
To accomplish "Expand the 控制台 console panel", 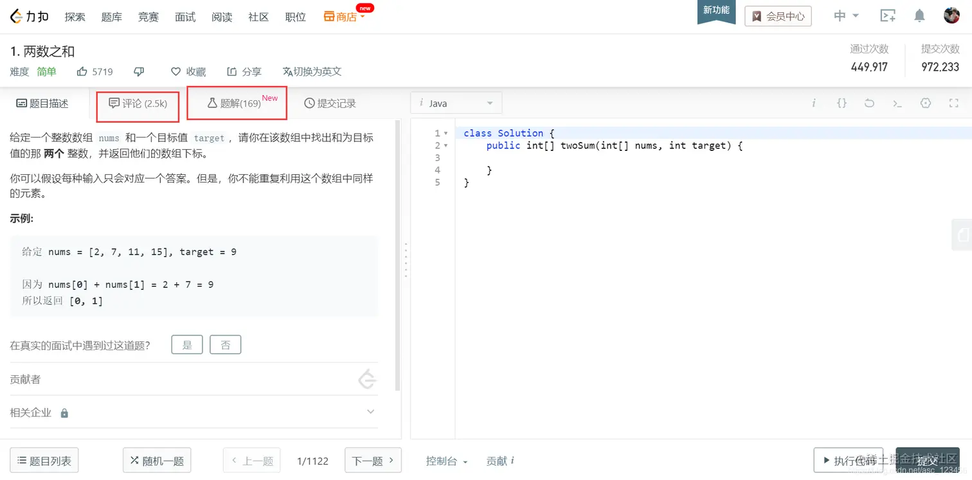I will click(447, 461).
